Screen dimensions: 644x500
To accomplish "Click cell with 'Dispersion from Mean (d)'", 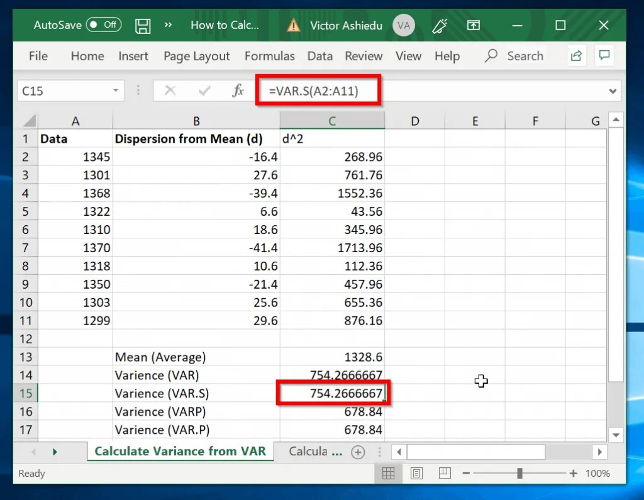I will (196, 139).
